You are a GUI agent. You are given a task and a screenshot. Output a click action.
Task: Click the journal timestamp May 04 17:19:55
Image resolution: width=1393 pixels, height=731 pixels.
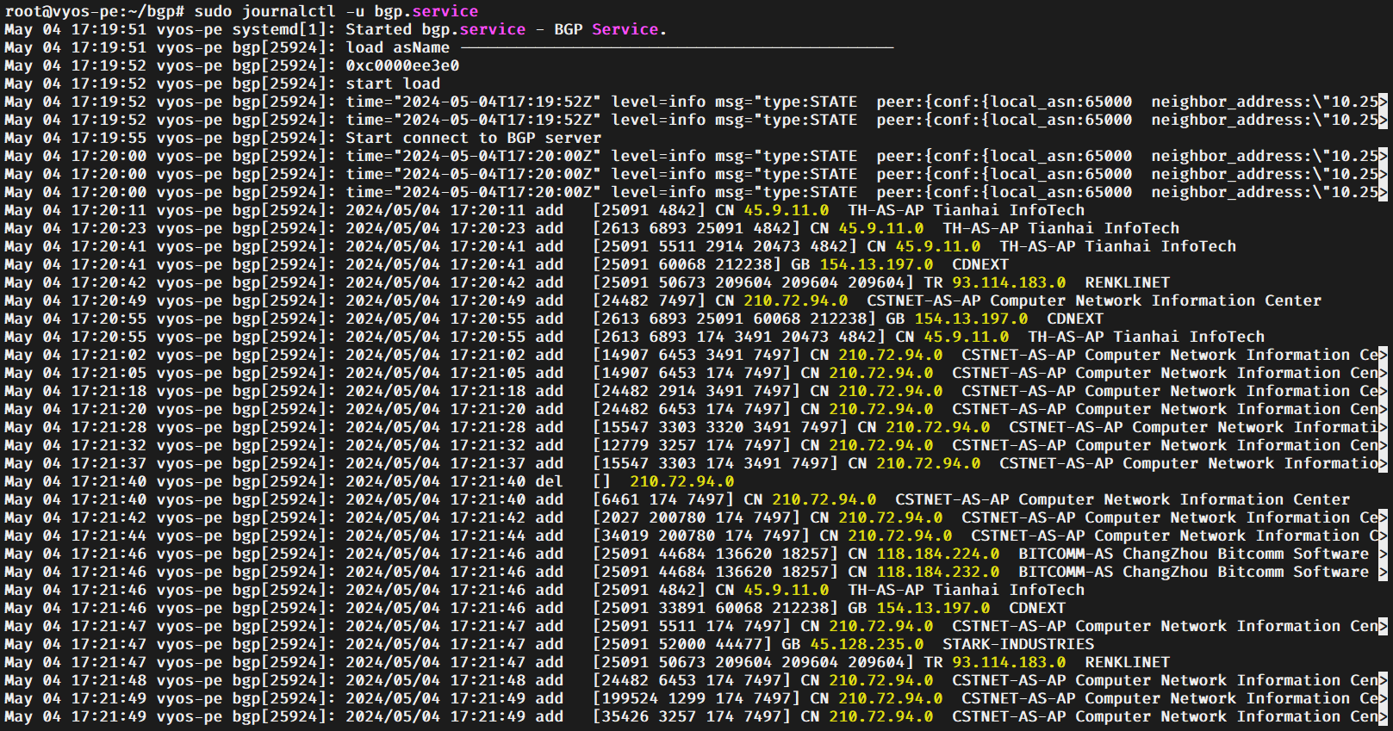(76, 138)
